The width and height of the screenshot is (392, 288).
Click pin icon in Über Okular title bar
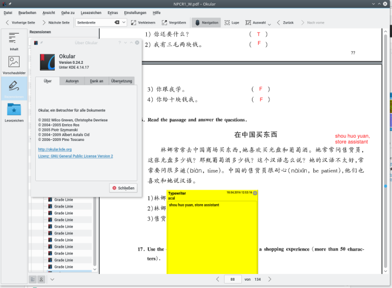click(x=41, y=43)
